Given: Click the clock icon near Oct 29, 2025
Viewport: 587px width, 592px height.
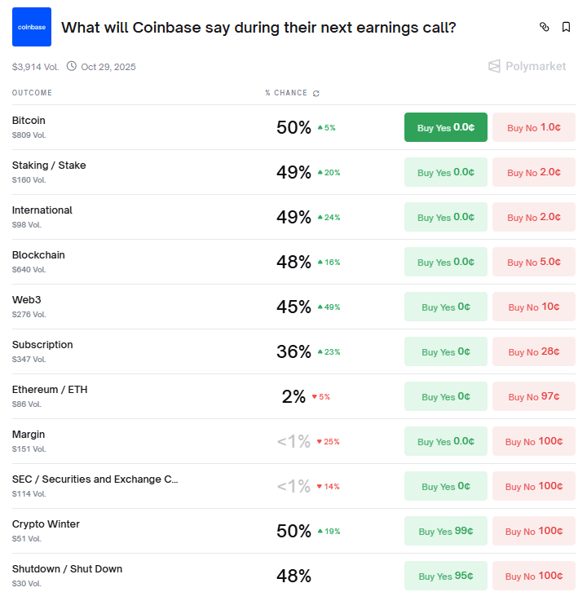Looking at the screenshot, I should [x=71, y=66].
